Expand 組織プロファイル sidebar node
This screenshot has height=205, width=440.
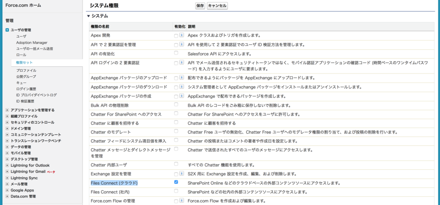tap(7, 116)
